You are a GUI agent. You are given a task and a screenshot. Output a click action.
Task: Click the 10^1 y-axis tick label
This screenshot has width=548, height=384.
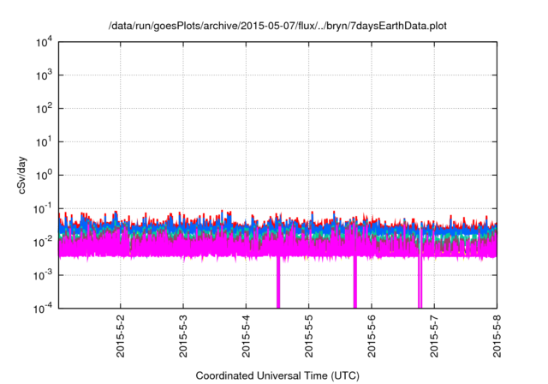point(43,141)
